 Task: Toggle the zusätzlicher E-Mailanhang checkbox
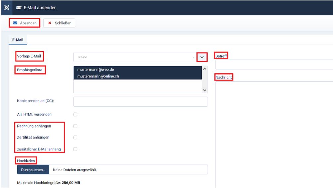[75, 149]
